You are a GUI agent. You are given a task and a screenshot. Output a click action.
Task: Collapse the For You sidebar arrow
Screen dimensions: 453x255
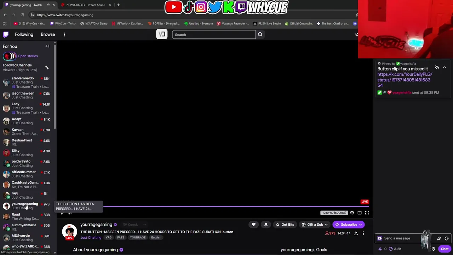point(47,46)
